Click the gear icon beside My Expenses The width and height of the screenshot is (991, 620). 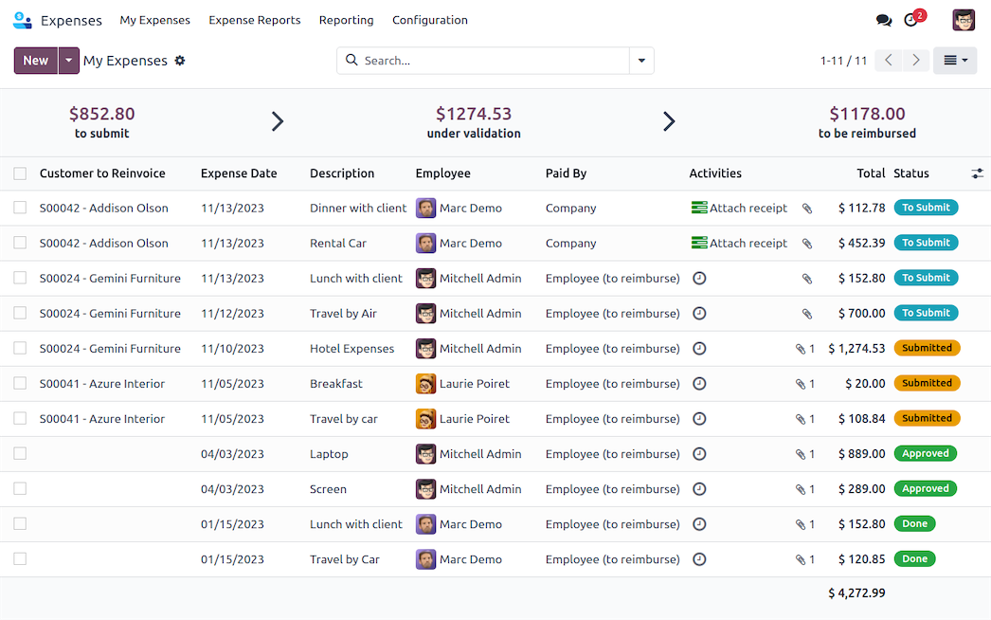[180, 60]
